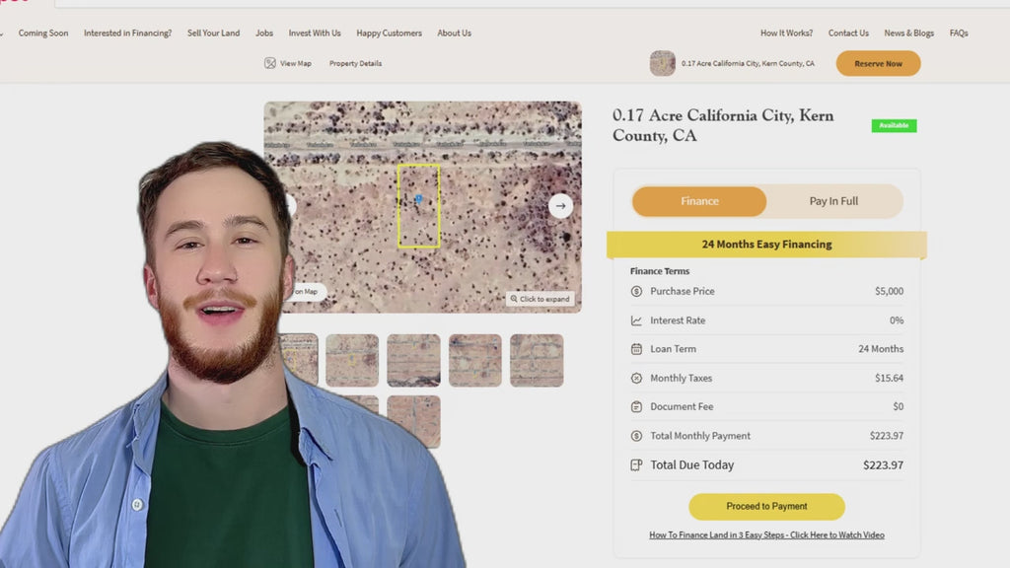Click the Monthly Taxes icon
The image size is (1010, 568).
[x=636, y=378]
